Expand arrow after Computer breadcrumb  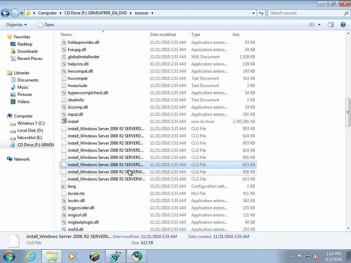61,13
